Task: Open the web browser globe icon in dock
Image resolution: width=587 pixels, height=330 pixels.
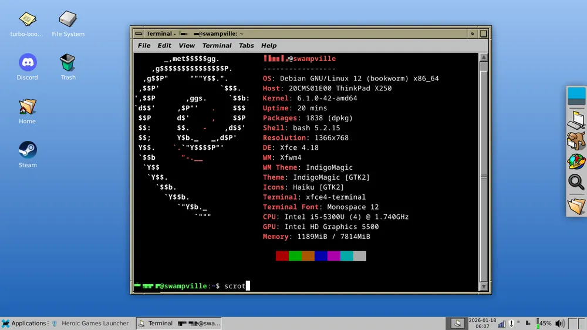Action: pyautogui.click(x=576, y=161)
